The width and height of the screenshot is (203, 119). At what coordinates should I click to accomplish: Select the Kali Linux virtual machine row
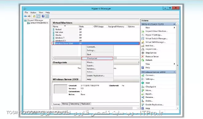point(96,32)
